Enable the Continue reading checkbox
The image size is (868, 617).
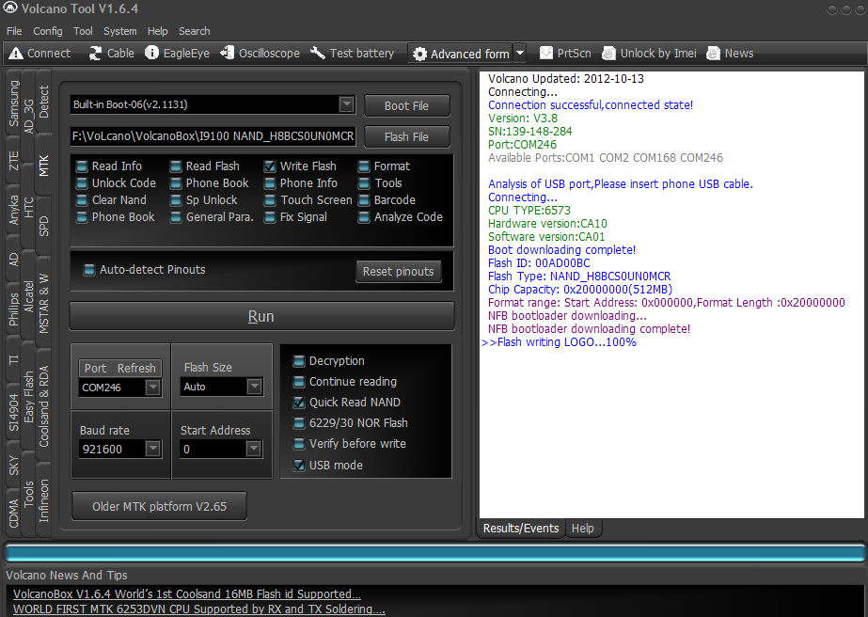(x=299, y=382)
